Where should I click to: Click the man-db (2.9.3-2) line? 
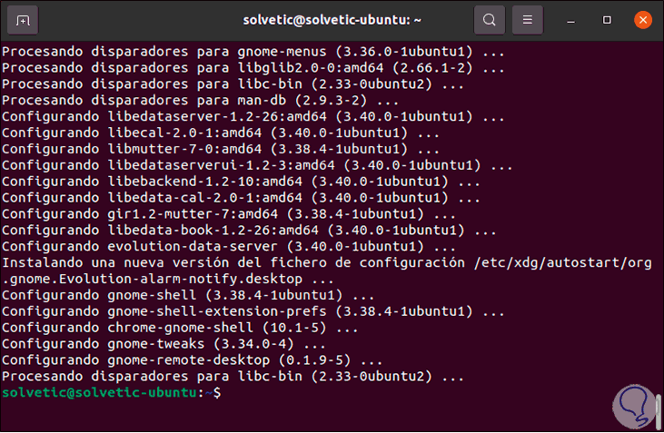[201, 101]
